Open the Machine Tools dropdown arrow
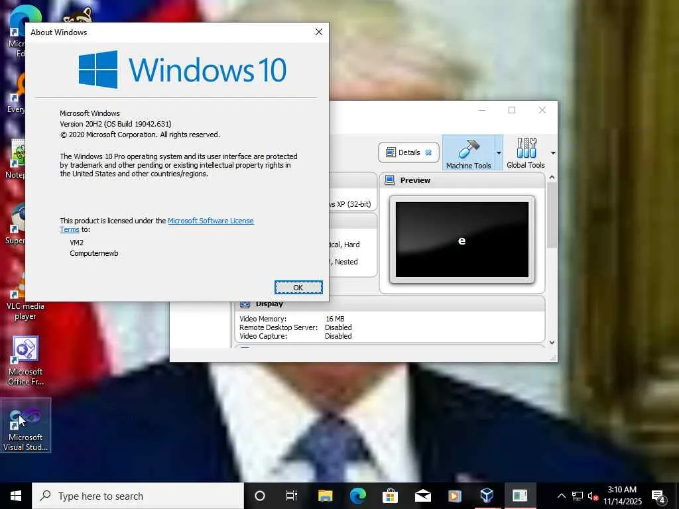679x509 pixels. 499,153
